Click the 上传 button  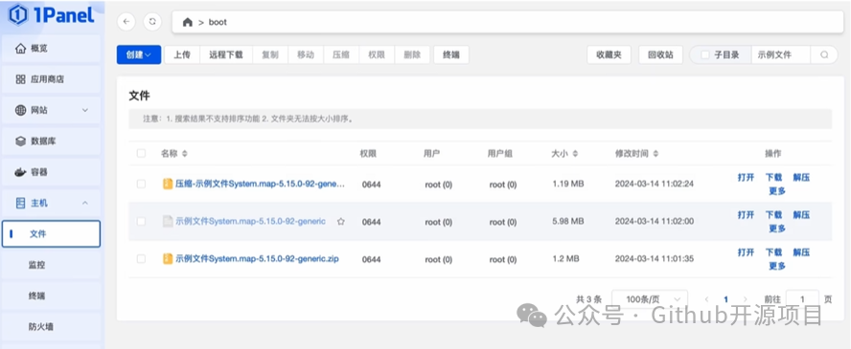(x=182, y=55)
